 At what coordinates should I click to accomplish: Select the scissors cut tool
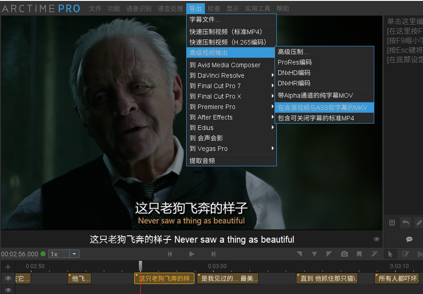click(x=420, y=254)
